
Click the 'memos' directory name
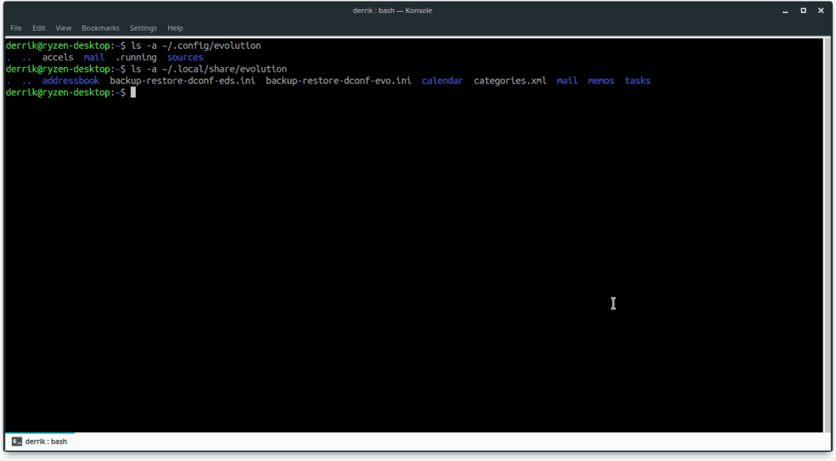point(601,80)
